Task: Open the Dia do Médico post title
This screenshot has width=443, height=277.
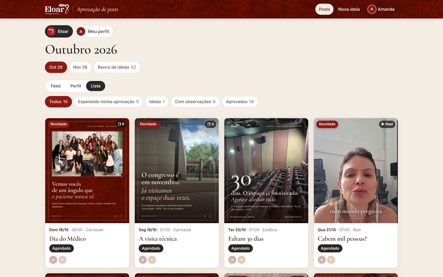Action: point(68,239)
